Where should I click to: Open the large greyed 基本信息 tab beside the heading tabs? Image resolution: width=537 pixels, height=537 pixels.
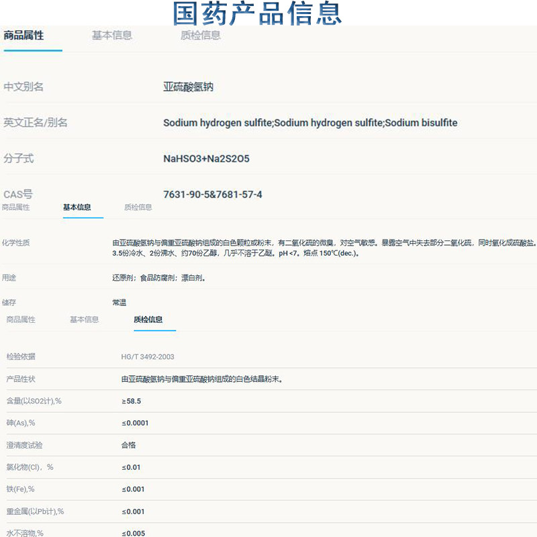[112, 36]
